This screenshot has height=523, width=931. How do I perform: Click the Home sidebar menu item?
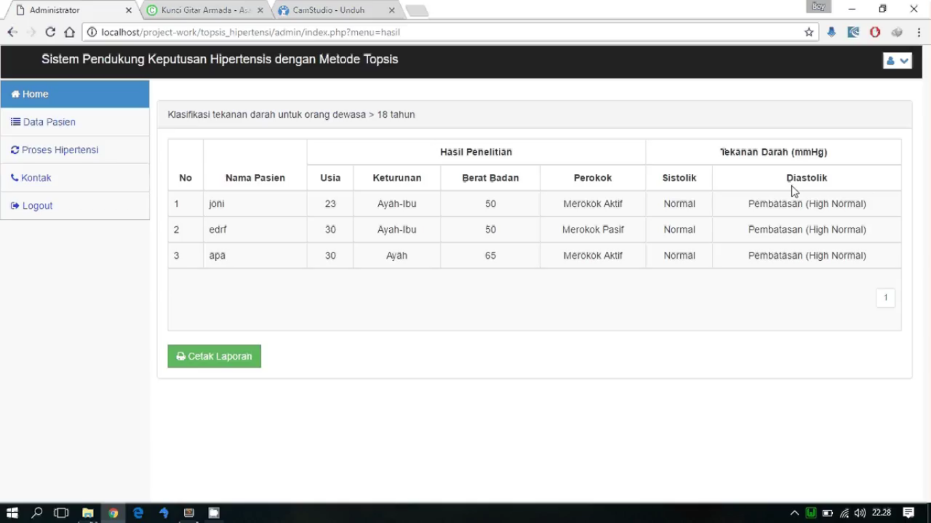tap(75, 94)
